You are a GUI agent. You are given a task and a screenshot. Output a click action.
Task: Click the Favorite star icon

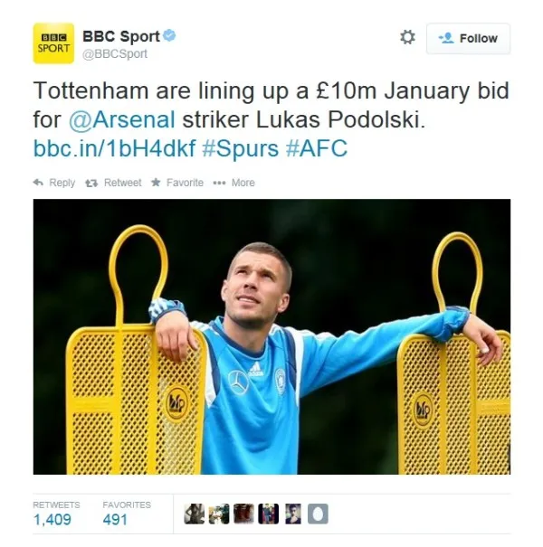[156, 182]
